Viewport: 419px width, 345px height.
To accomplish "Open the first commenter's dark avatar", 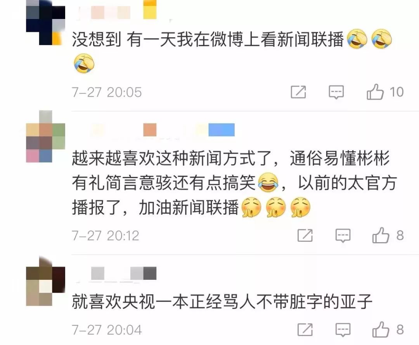I will tap(45, 23).
